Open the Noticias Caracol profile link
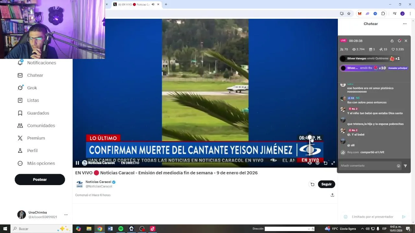 [98, 182]
